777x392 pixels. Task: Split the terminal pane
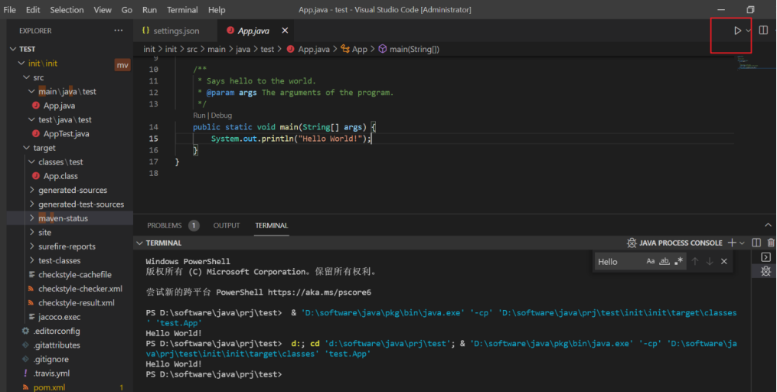click(x=756, y=243)
